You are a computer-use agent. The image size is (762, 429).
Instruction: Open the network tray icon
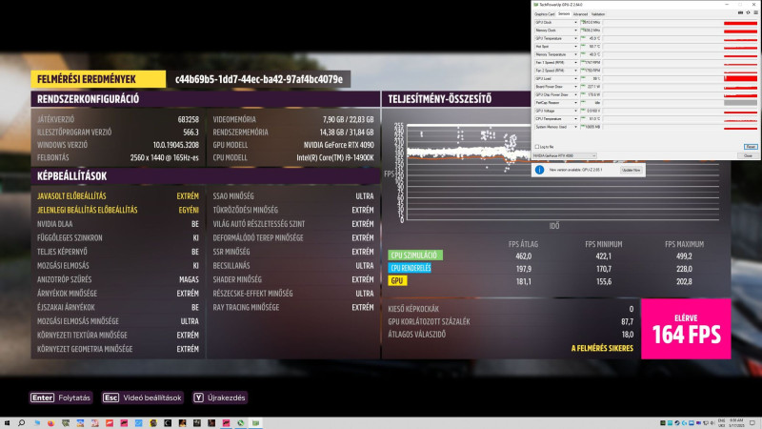pyautogui.click(x=706, y=423)
